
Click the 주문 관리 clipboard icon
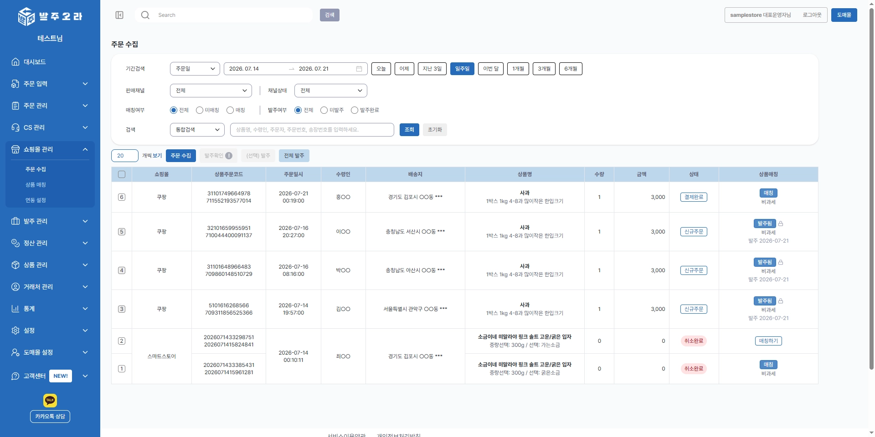point(15,106)
